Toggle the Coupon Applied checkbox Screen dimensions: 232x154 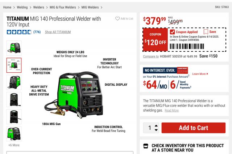tap(172, 32)
